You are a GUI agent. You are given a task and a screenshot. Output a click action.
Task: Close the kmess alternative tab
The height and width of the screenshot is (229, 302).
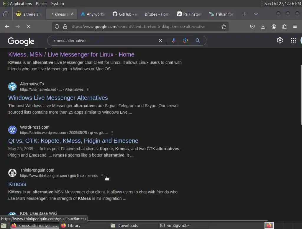click(x=72, y=14)
